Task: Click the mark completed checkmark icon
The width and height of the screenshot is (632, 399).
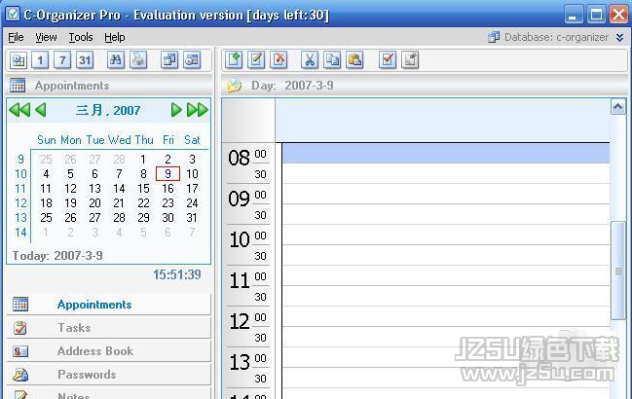Action: 388,60
